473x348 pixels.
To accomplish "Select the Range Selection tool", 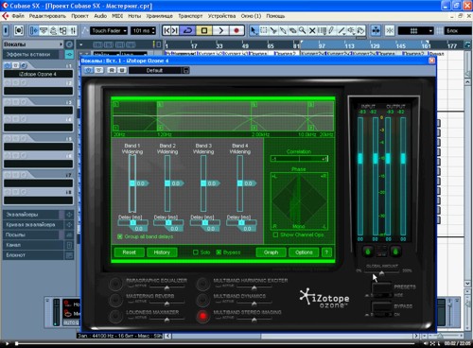I will pyautogui.click(x=264, y=30).
